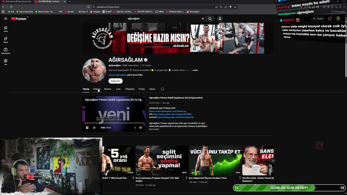Open the ChatGPT bookmark
The height and width of the screenshot is (195, 347).
click(x=107, y=12)
